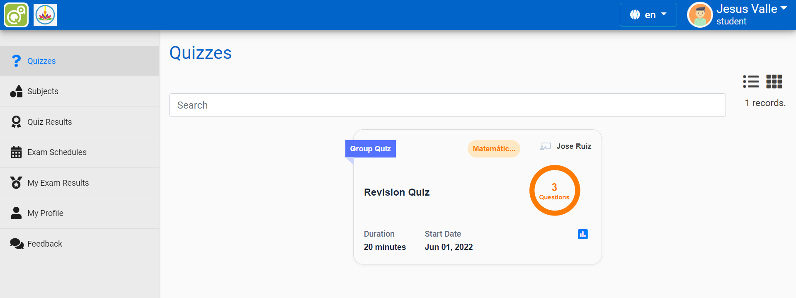796x298 pixels.
Task: Open Quizzes in the sidebar
Action: 41,61
